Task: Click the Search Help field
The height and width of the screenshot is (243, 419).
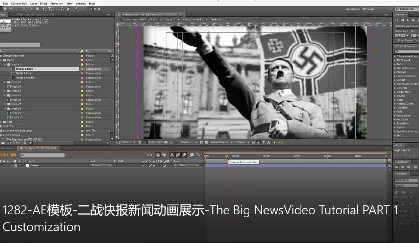Action: 407,9
